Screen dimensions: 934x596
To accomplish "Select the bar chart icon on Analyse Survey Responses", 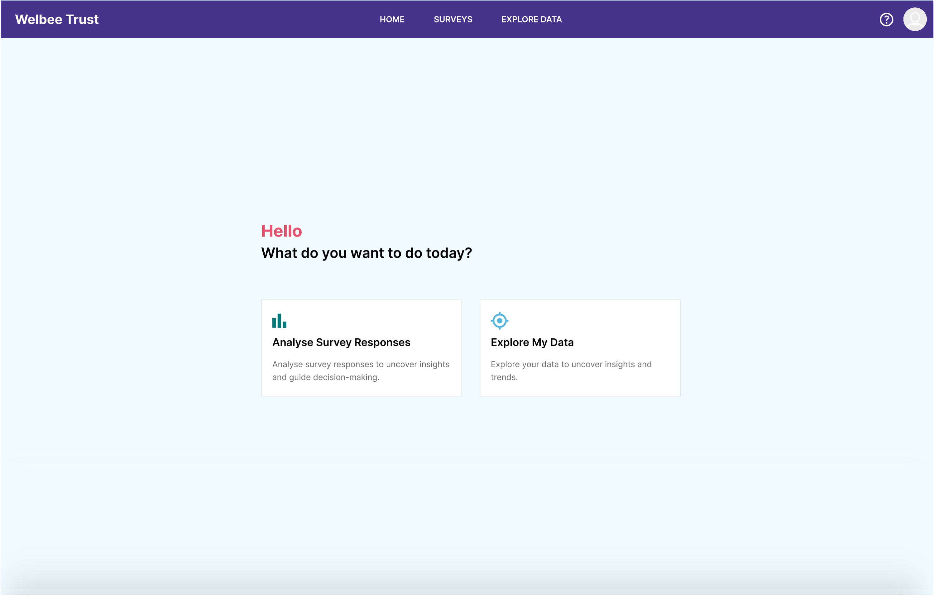I will tap(279, 321).
